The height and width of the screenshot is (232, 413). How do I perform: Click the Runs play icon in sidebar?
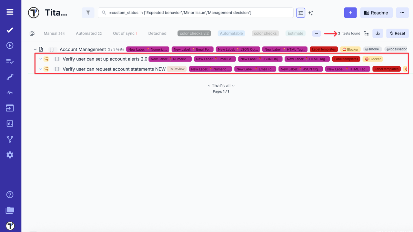click(10, 45)
